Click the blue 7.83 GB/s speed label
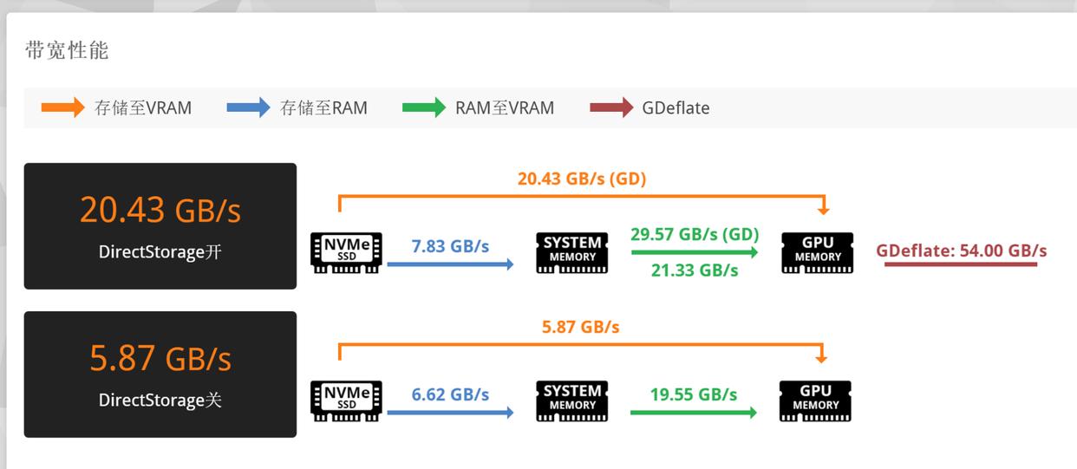Image resolution: width=1077 pixels, height=469 pixels. 450,246
